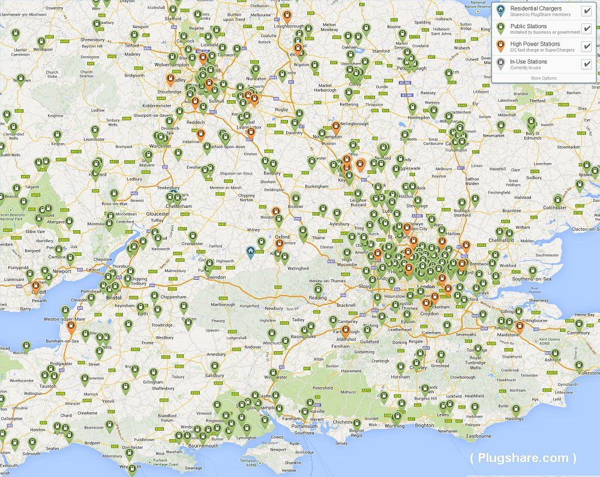Viewport: 600px width, 477px height.
Task: Click the Residential Chargers legend house icon
Action: tap(500, 11)
